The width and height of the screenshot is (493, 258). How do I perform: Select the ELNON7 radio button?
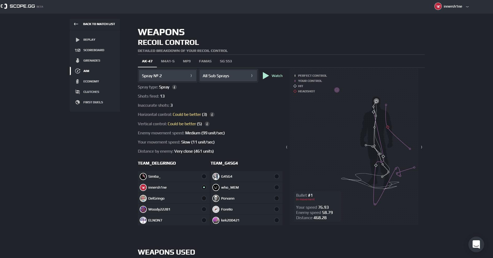[204, 220]
